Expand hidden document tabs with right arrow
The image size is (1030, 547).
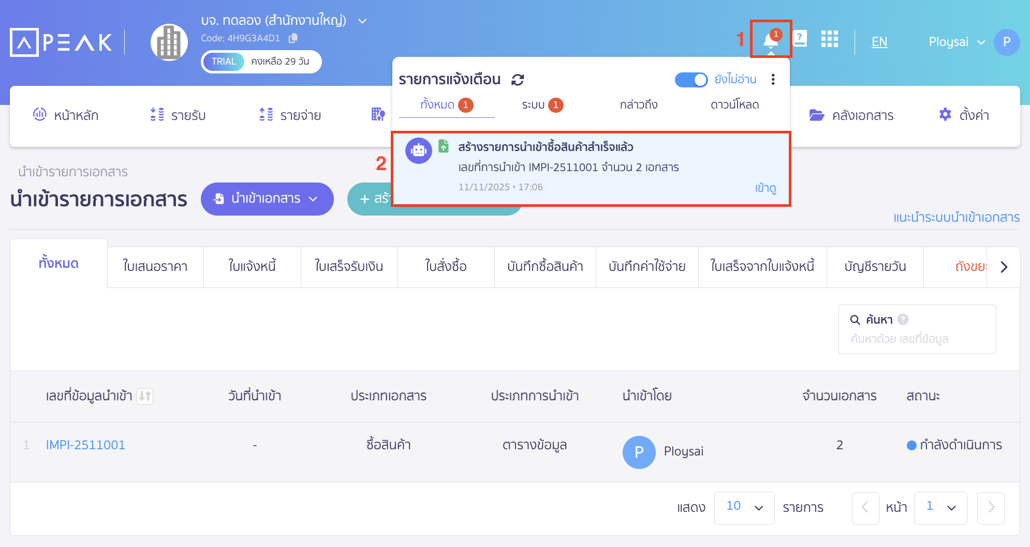click(x=1004, y=267)
